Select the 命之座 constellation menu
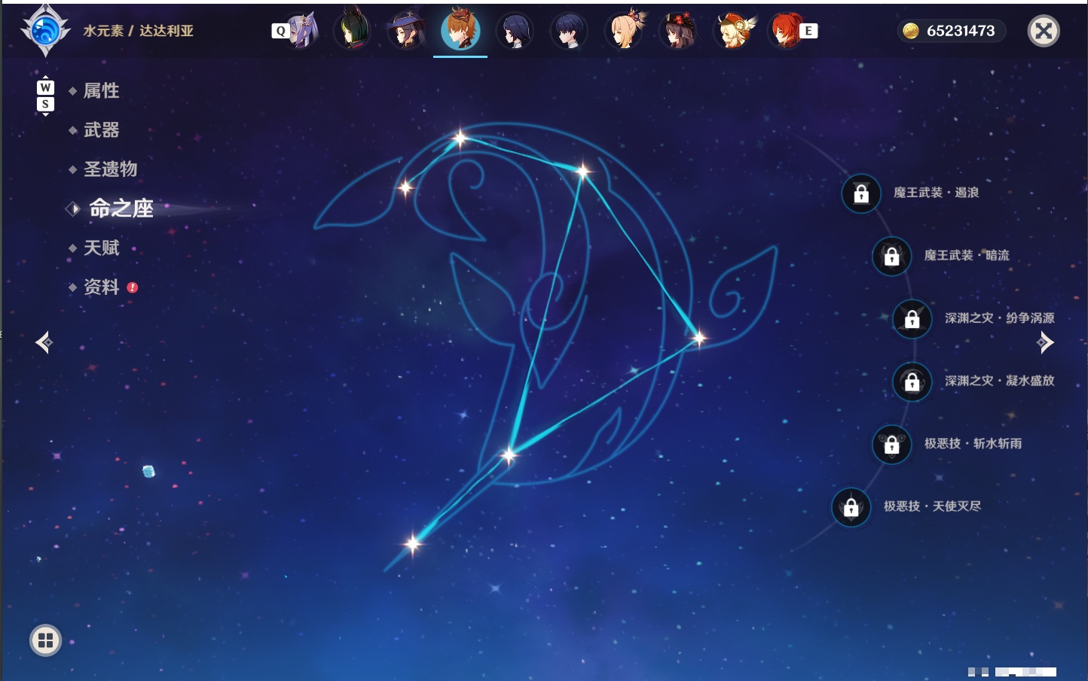 click(121, 208)
